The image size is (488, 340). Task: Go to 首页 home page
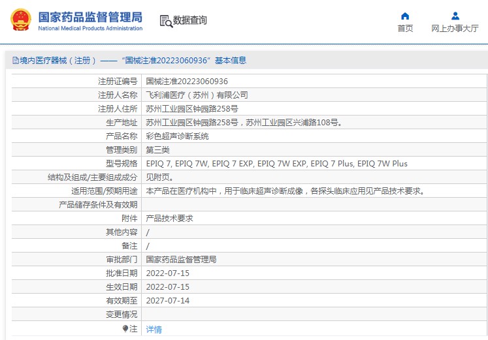click(405, 28)
